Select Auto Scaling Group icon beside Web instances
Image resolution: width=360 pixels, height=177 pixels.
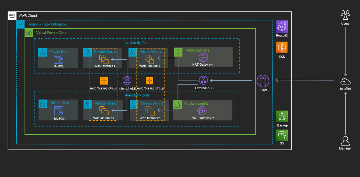[x=150, y=81]
